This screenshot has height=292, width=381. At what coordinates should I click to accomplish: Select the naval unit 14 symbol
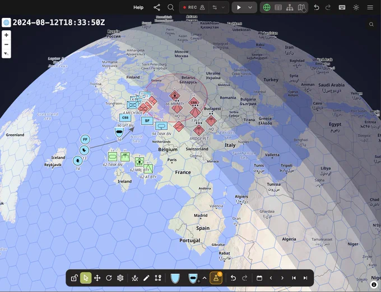coord(77,161)
